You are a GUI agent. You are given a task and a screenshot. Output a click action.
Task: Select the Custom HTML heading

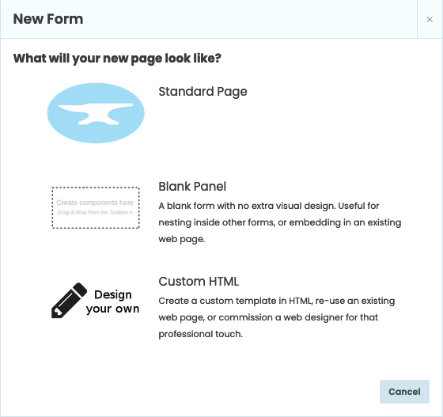pos(199,282)
